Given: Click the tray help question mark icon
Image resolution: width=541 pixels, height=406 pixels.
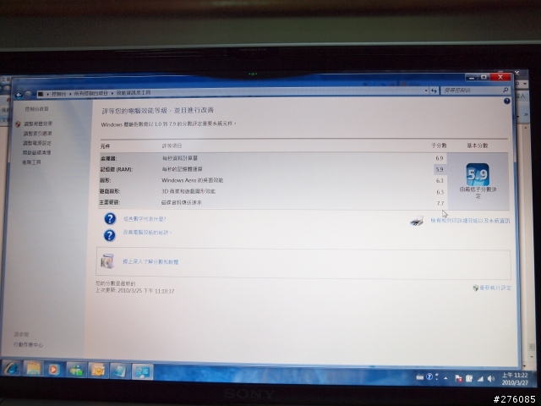Looking at the screenshot, I should click(429, 376).
